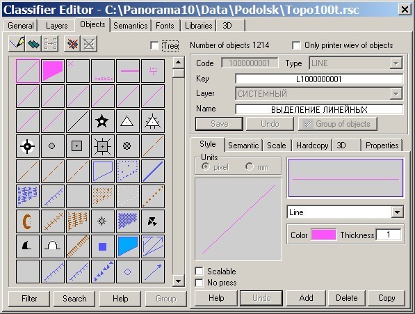Expand the Layer dropdown
The height and width of the screenshot is (314, 415).
[396, 94]
